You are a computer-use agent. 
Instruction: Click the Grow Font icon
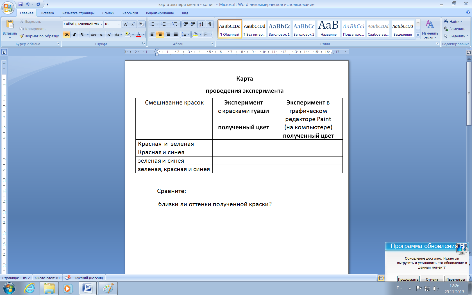tap(126, 24)
